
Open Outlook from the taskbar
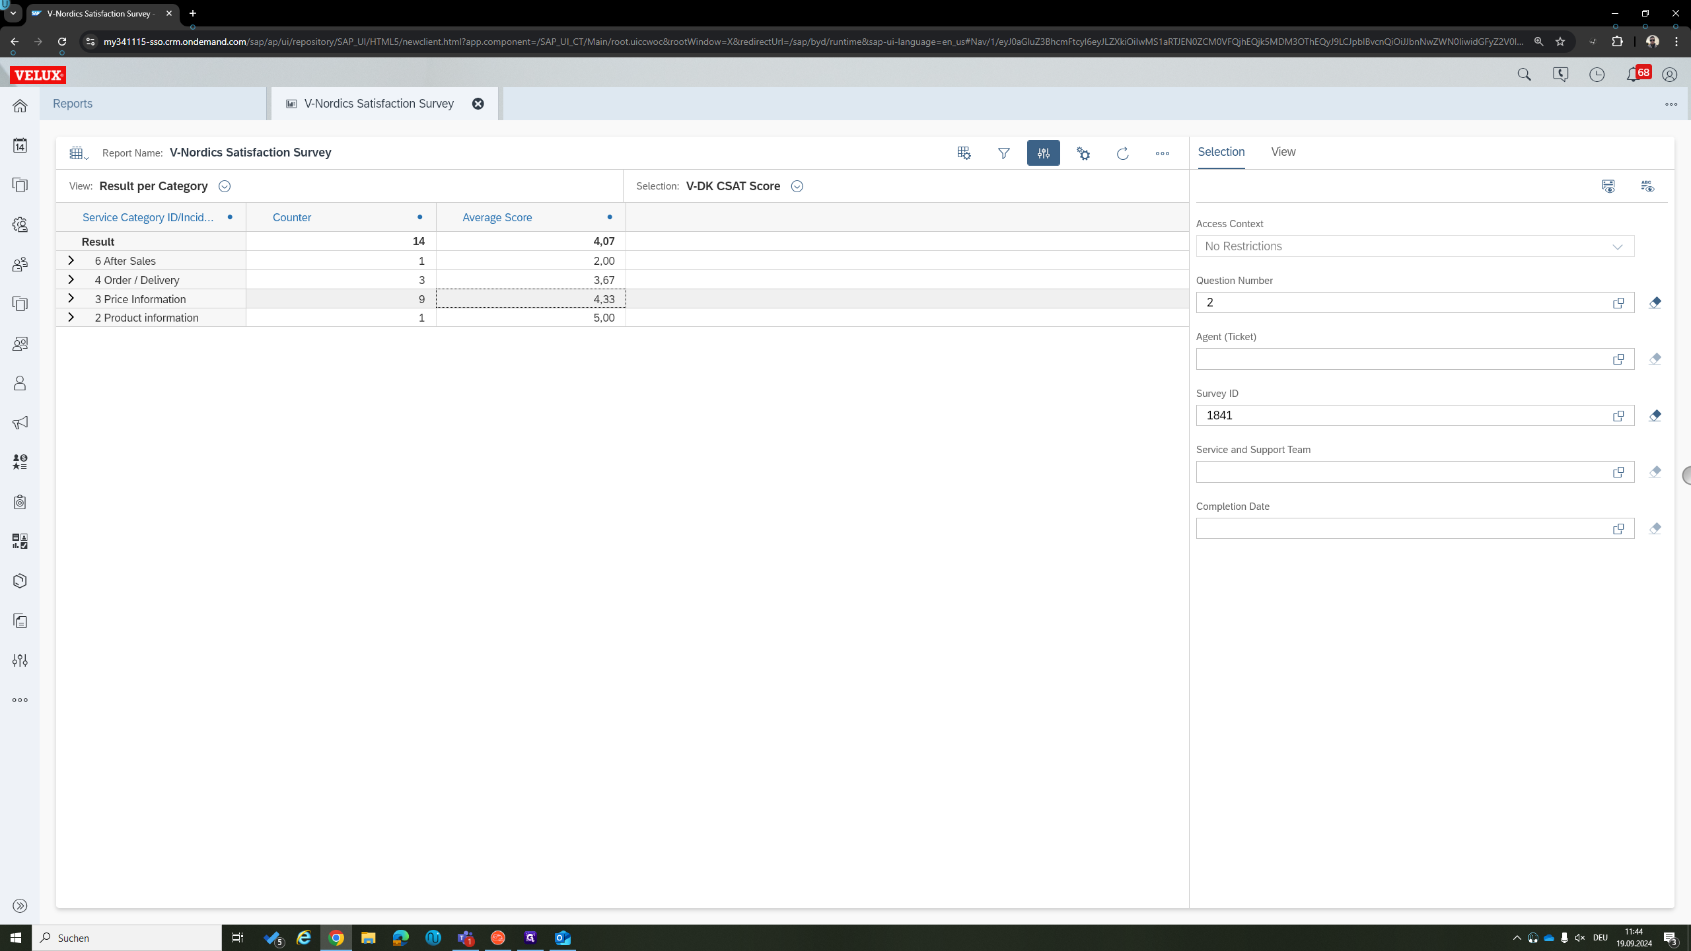[x=563, y=938]
